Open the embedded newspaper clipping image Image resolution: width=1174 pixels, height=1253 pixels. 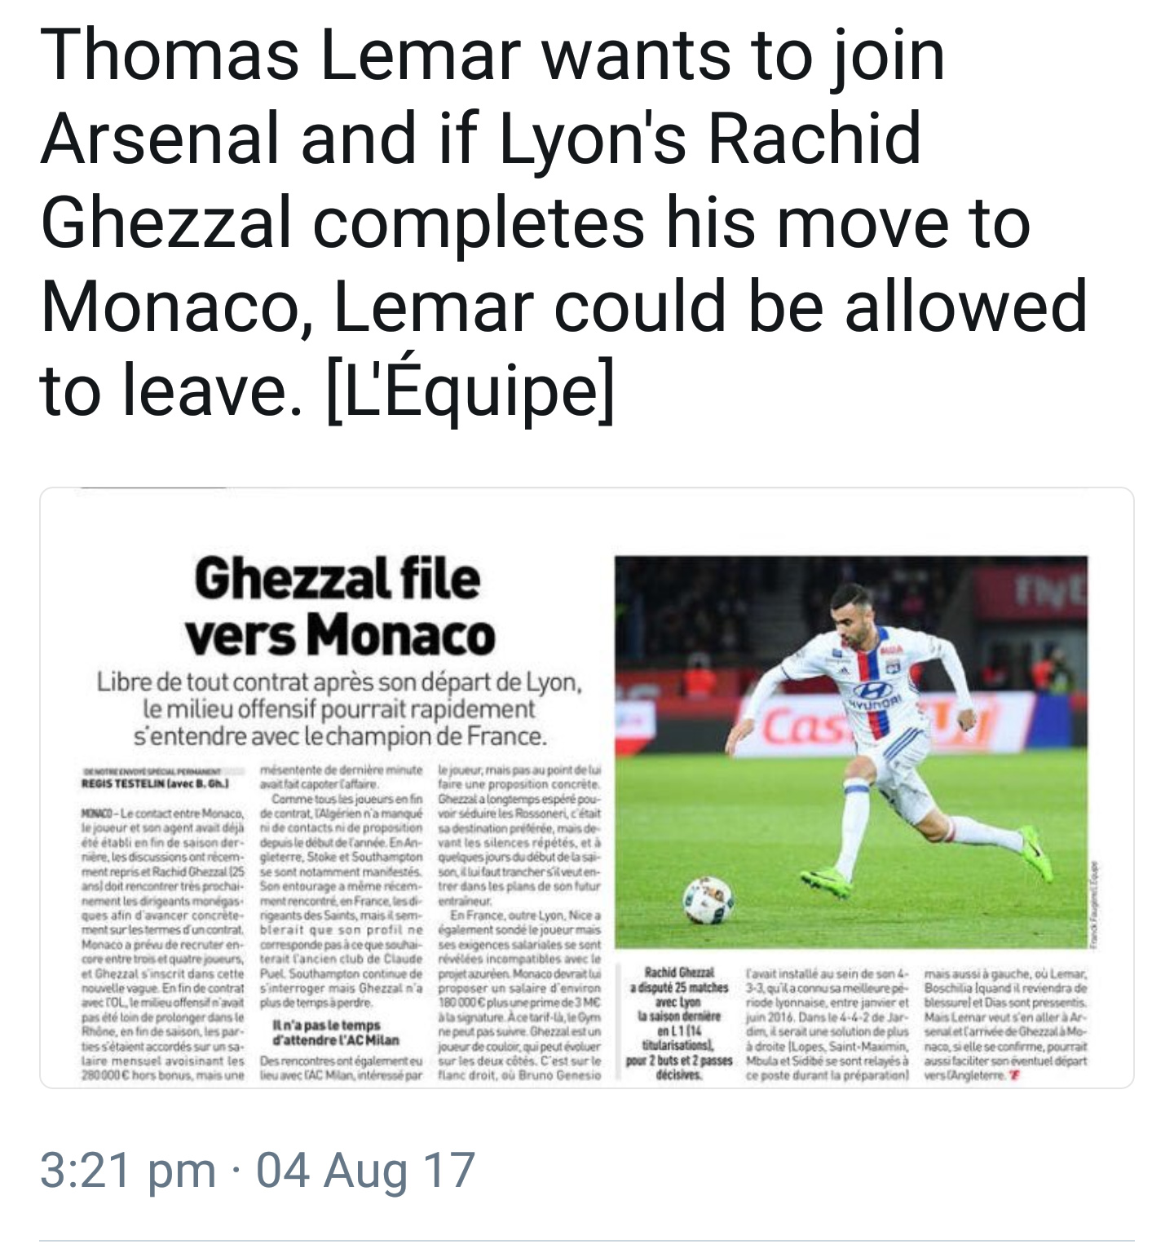click(586, 788)
